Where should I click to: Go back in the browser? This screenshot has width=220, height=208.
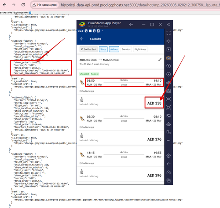[5, 5]
